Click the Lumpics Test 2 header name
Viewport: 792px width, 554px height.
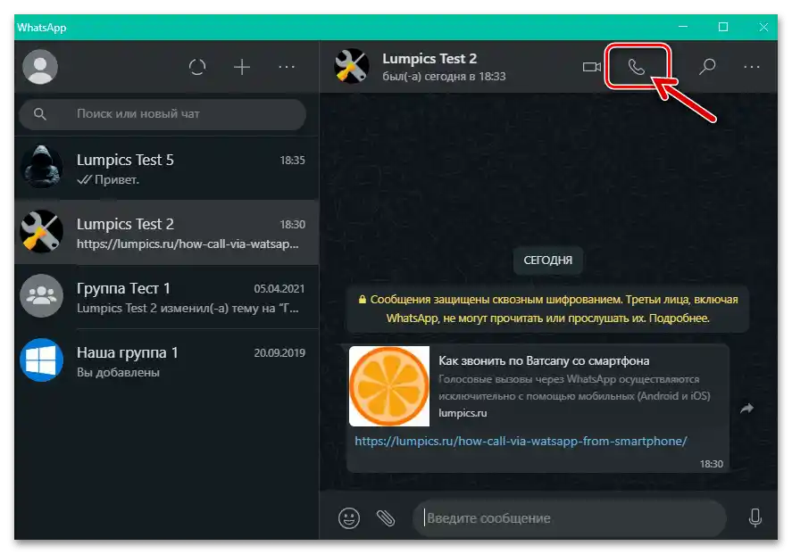[x=429, y=59]
